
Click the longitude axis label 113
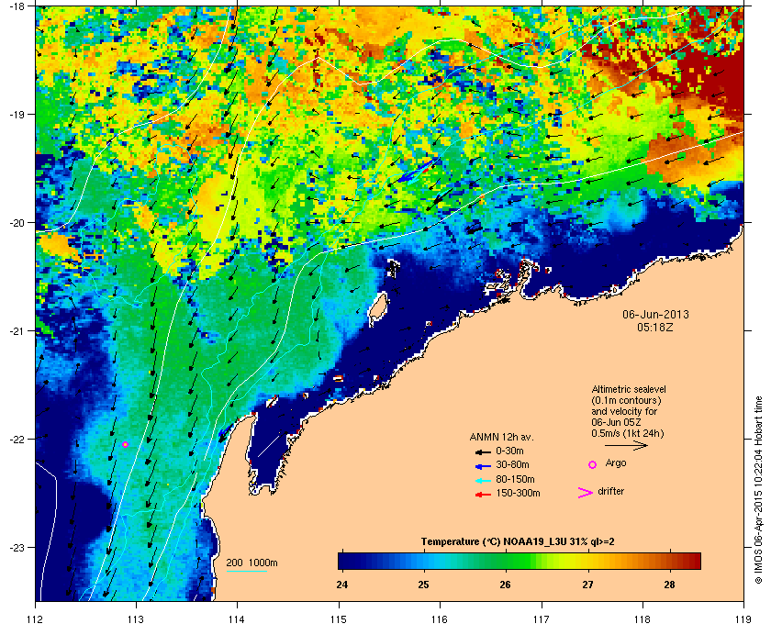136,618
